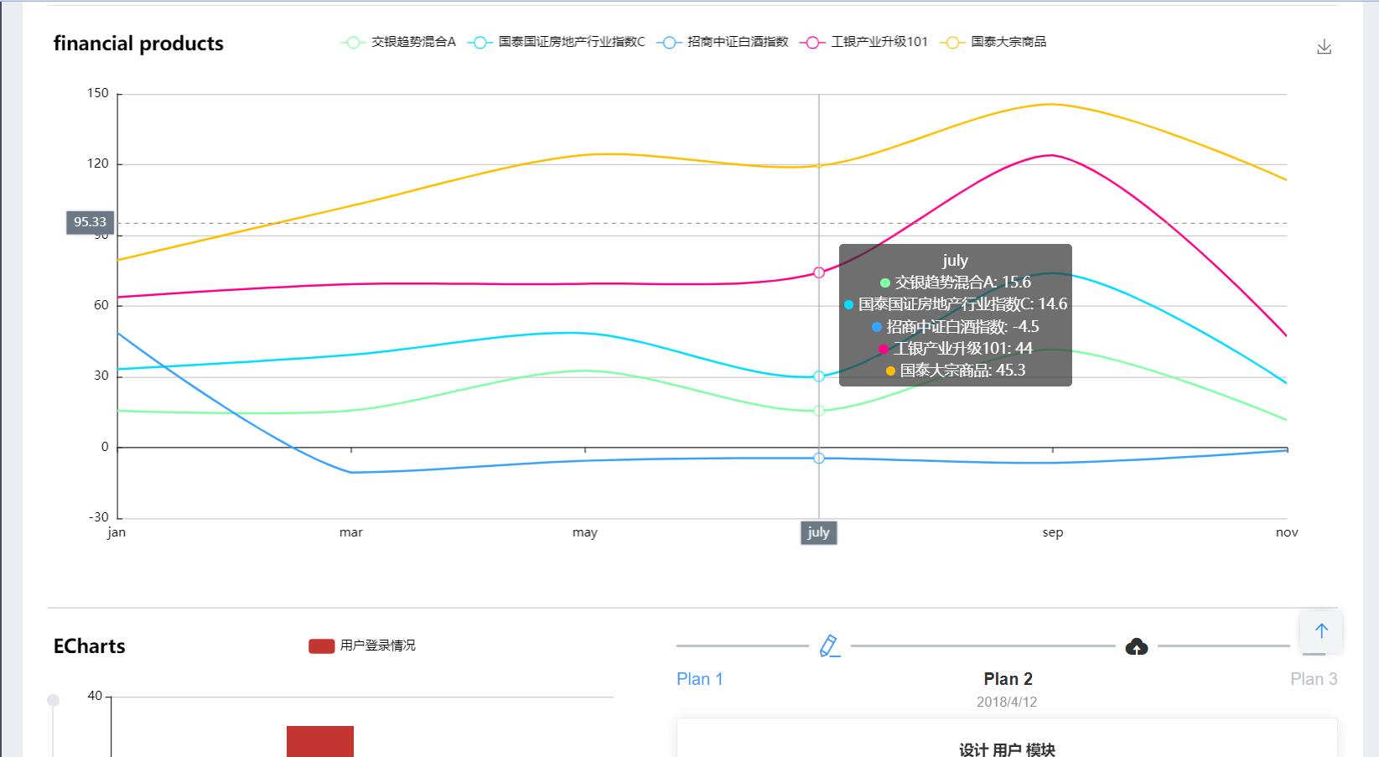This screenshot has width=1379, height=757.
Task: Toggle the 交银趋势混合A legend series
Action: click(x=398, y=42)
